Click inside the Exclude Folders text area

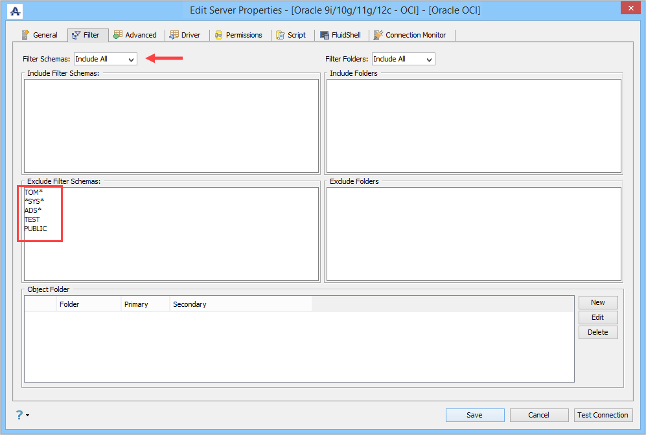(474, 234)
